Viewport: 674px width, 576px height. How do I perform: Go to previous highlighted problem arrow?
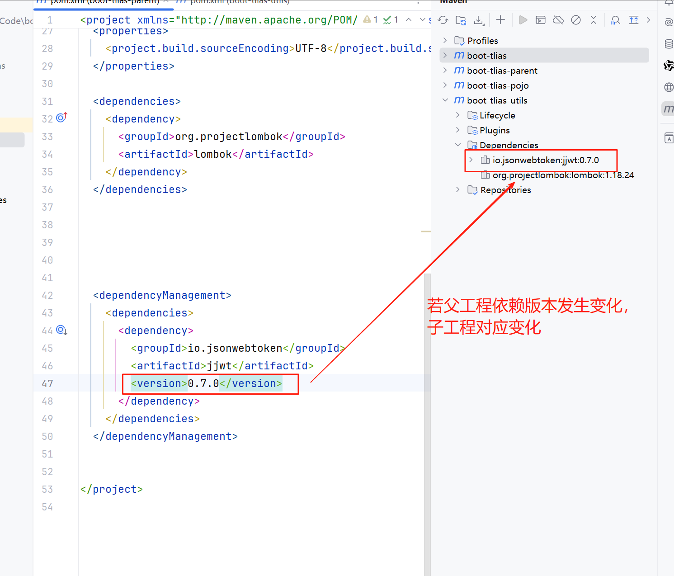(x=409, y=19)
